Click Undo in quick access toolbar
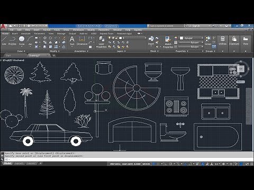 33,26
